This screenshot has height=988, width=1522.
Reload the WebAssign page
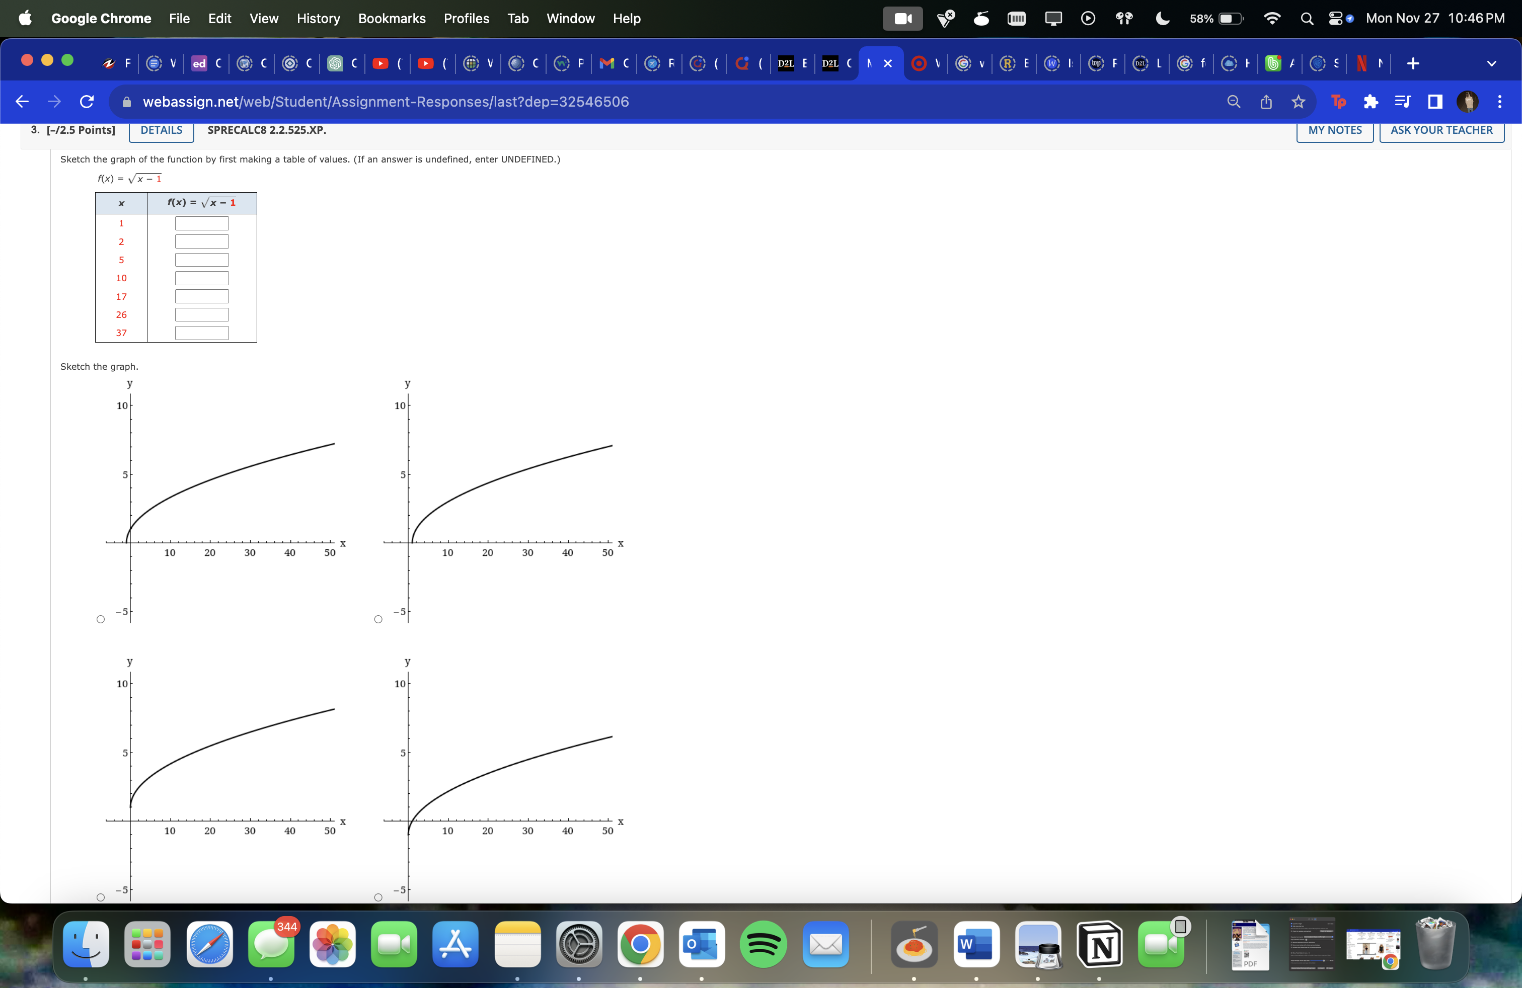tap(87, 102)
